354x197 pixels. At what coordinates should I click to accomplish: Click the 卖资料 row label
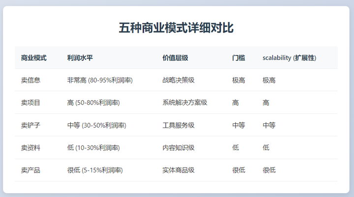pyautogui.click(x=30, y=147)
